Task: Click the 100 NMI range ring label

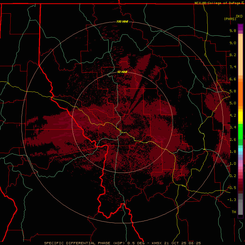Action: point(122,22)
